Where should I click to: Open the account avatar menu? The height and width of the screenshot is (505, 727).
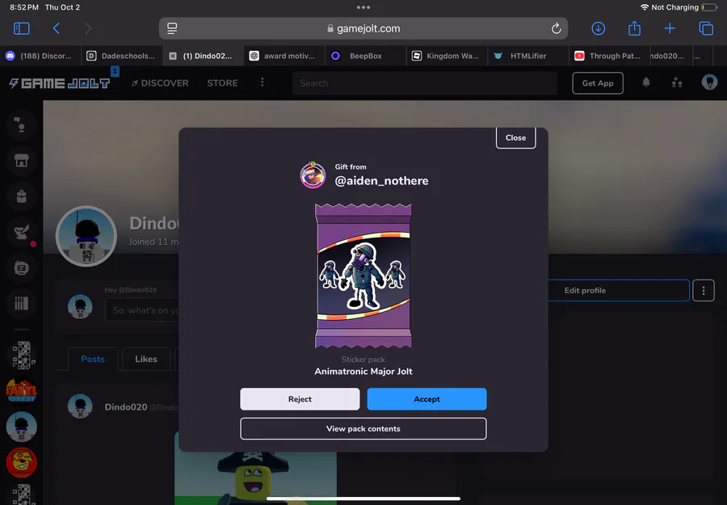tap(709, 82)
